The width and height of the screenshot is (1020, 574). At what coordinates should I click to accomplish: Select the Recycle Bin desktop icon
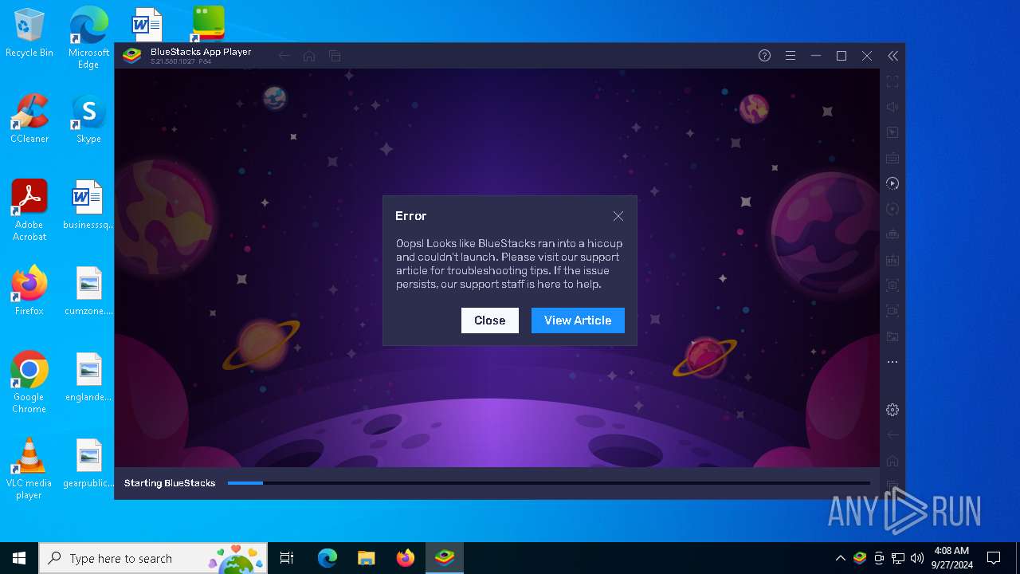tap(29, 33)
